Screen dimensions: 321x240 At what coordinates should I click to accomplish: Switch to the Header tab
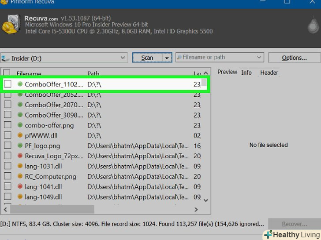tap(269, 73)
